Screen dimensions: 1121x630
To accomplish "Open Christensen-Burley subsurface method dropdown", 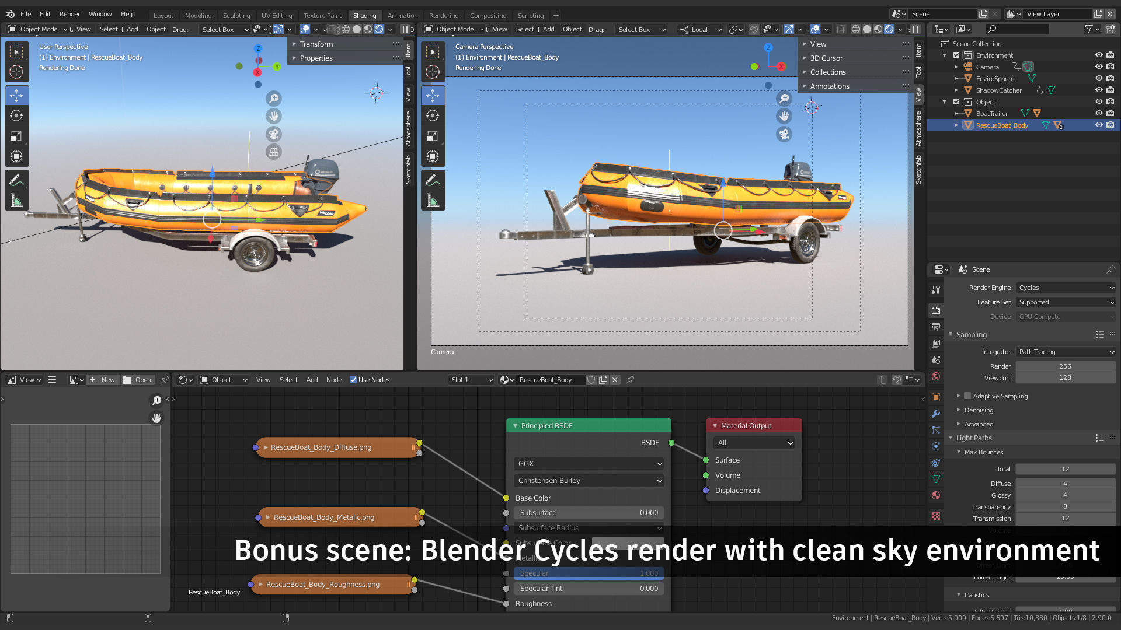I will pos(589,481).
